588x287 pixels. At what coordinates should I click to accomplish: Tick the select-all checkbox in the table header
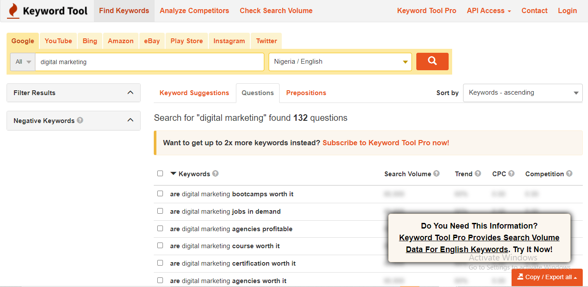coord(160,173)
